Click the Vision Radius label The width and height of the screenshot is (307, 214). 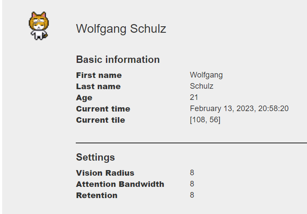click(x=105, y=173)
